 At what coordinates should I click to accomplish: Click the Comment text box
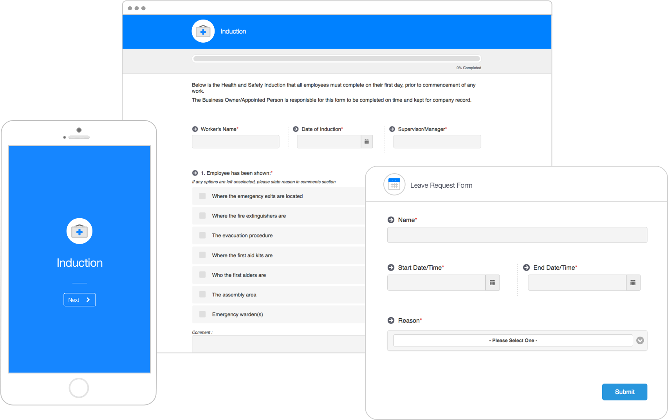click(x=278, y=344)
